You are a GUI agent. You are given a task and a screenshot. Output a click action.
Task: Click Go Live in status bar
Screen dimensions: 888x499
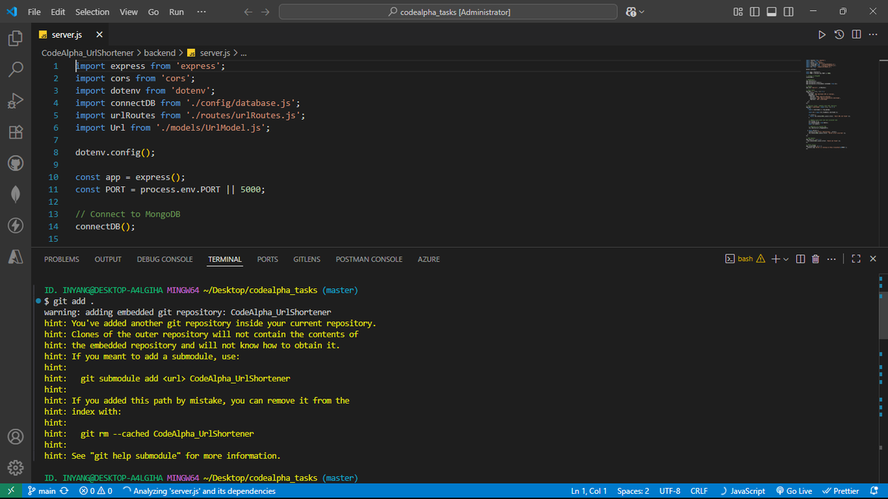(794, 491)
